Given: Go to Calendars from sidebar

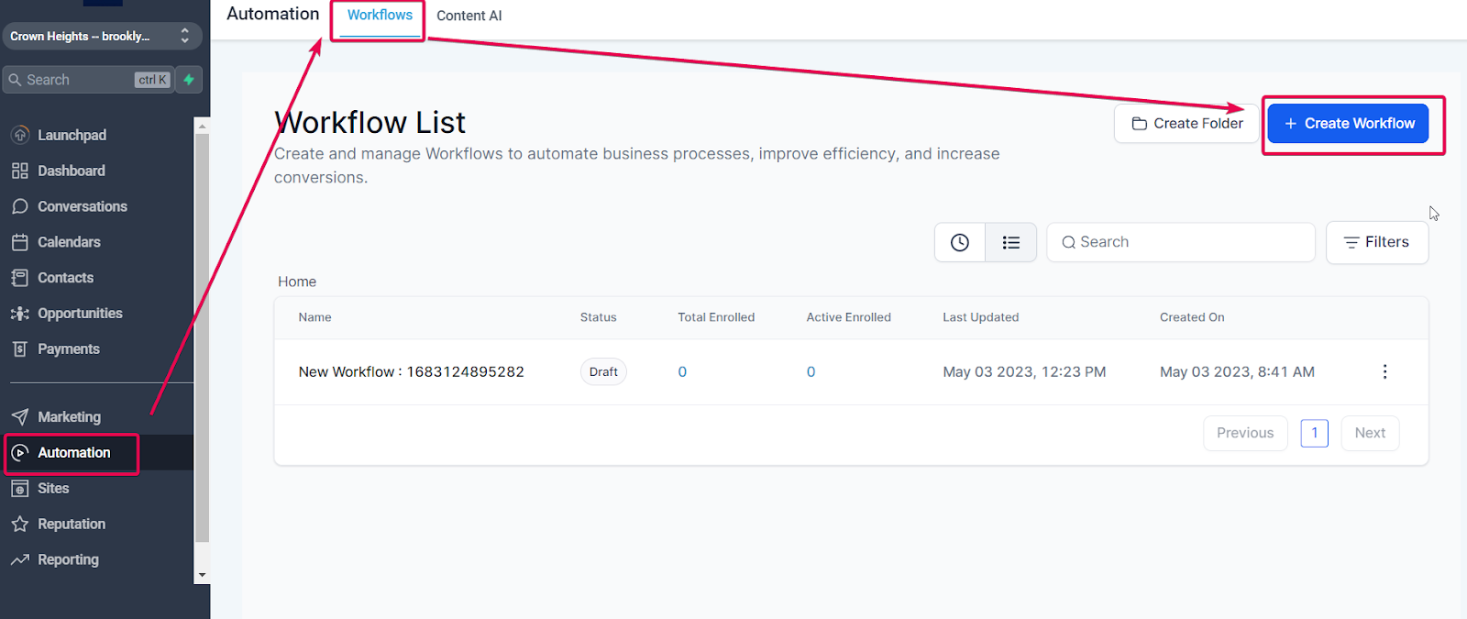Looking at the screenshot, I should pos(57,242).
